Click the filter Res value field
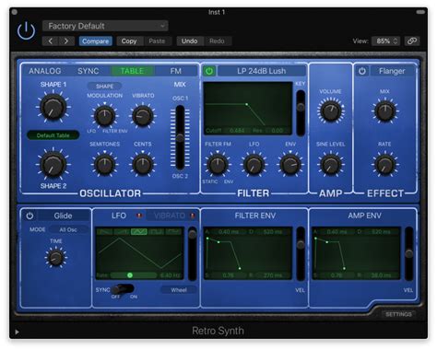Screen dimensions: 437x350 click(277, 131)
